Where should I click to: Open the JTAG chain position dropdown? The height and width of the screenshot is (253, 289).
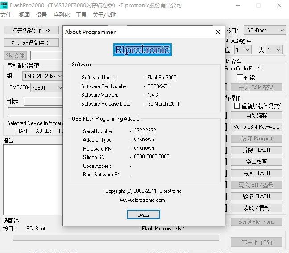pyautogui.click(x=243, y=50)
